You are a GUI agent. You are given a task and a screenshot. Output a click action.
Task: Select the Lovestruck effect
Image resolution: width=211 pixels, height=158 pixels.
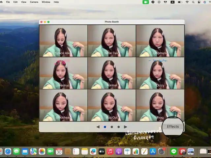pos(63,73)
